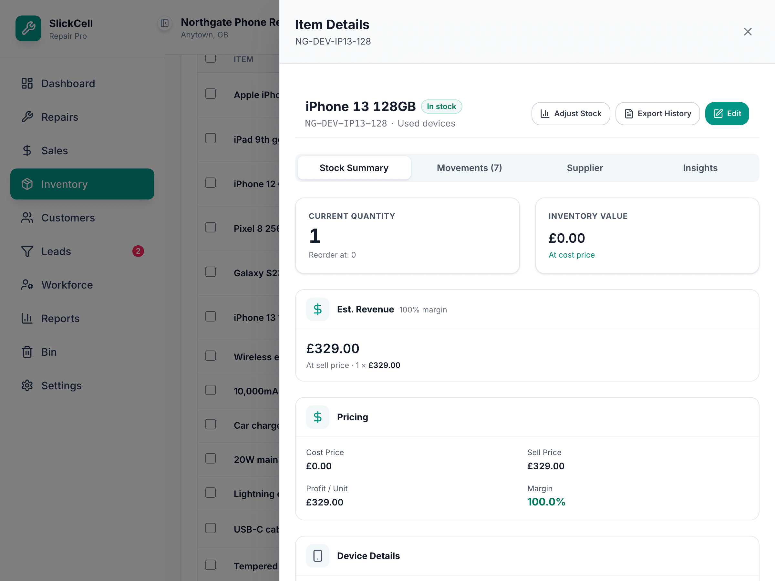The width and height of the screenshot is (775, 581).
Task: Check the Wireless earbuds row checkbox
Action: 211,356
